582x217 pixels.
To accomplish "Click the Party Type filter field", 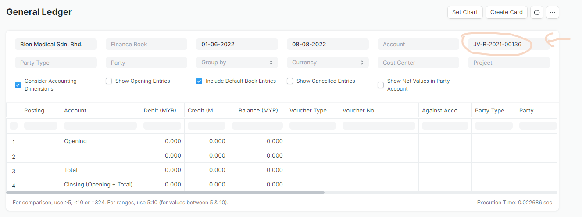I will click(x=56, y=63).
